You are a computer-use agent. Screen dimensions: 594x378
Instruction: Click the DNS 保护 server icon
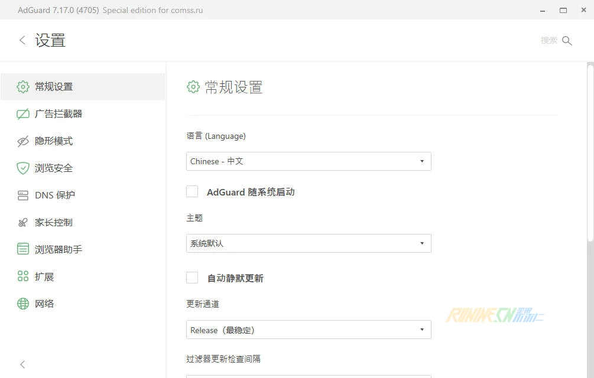pos(23,195)
